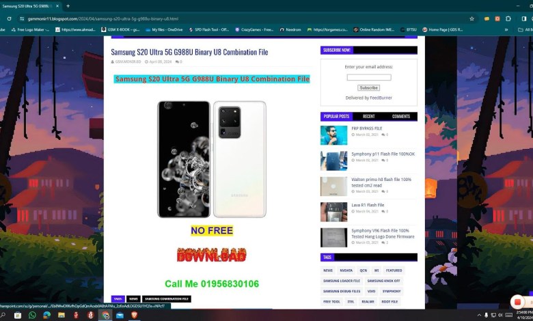Open GSM X-BOOK bookmark

tap(120, 29)
